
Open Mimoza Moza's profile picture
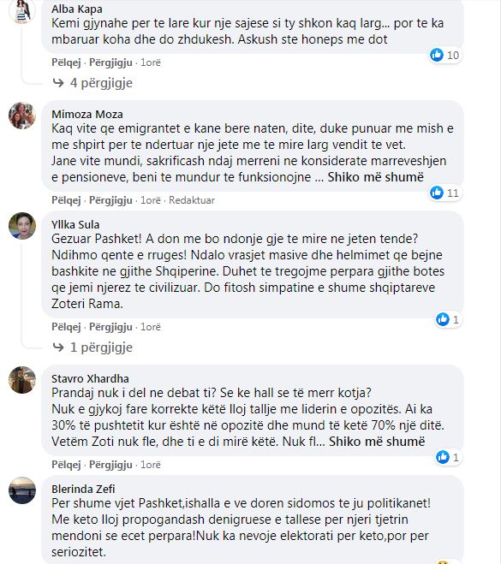(22, 116)
